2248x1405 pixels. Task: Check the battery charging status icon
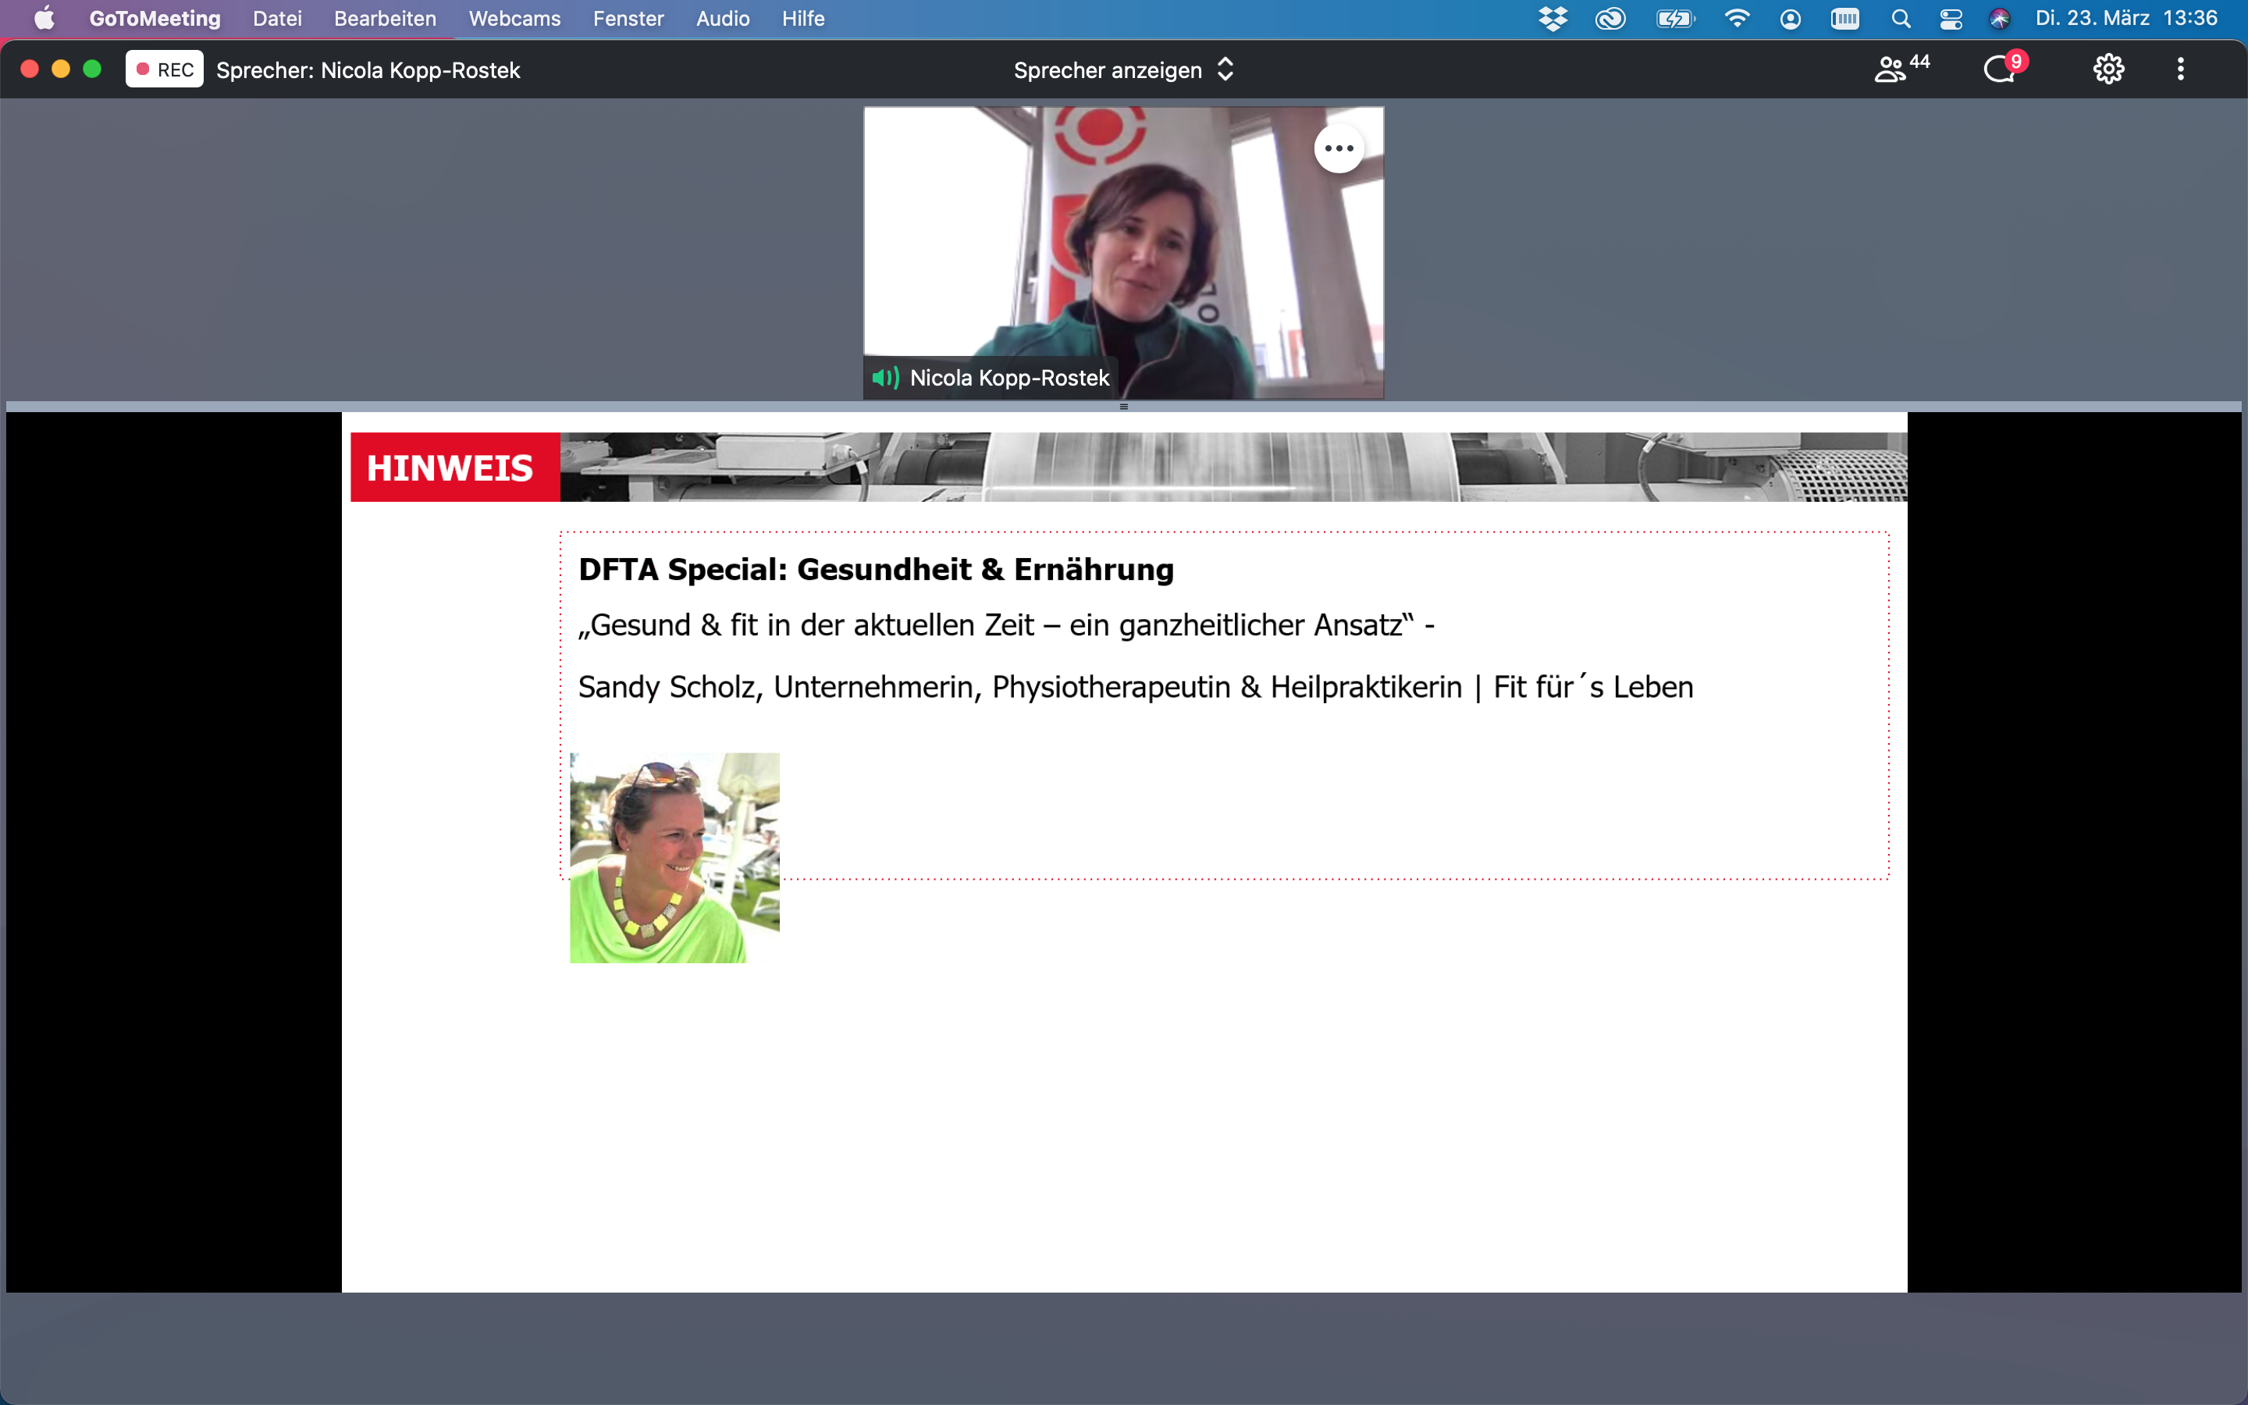[1676, 19]
